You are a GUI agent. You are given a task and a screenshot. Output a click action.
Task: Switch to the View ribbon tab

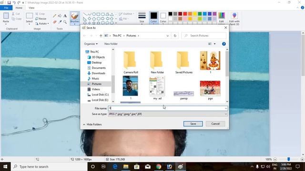31,8
